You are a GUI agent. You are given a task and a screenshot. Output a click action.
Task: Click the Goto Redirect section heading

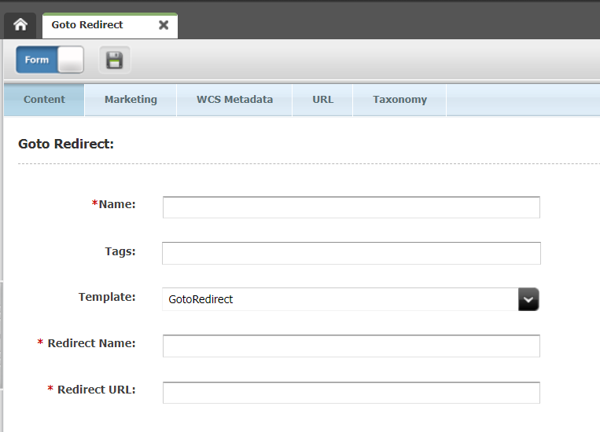[x=66, y=145]
